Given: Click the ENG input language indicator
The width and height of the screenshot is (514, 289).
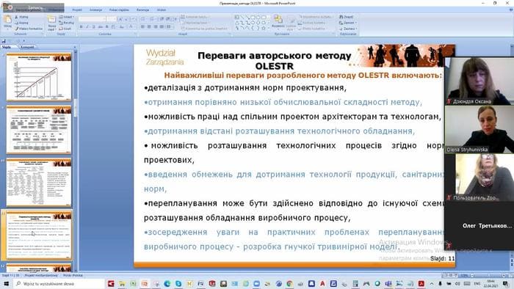Looking at the screenshot, I should coord(477,283).
